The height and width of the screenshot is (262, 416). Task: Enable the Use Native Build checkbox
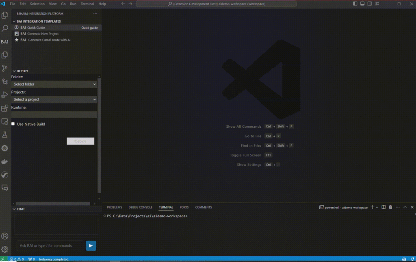pyautogui.click(x=13, y=124)
